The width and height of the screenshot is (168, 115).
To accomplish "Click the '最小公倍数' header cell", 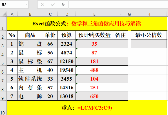I will click(149, 35).
